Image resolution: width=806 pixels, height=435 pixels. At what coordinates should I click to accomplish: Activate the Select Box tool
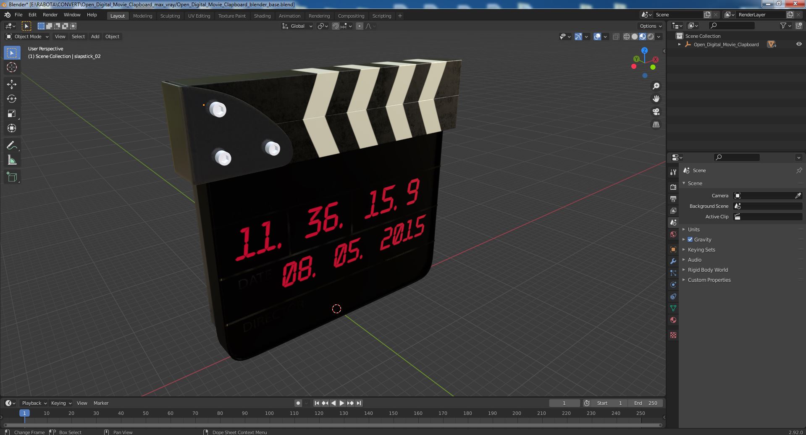(x=12, y=53)
